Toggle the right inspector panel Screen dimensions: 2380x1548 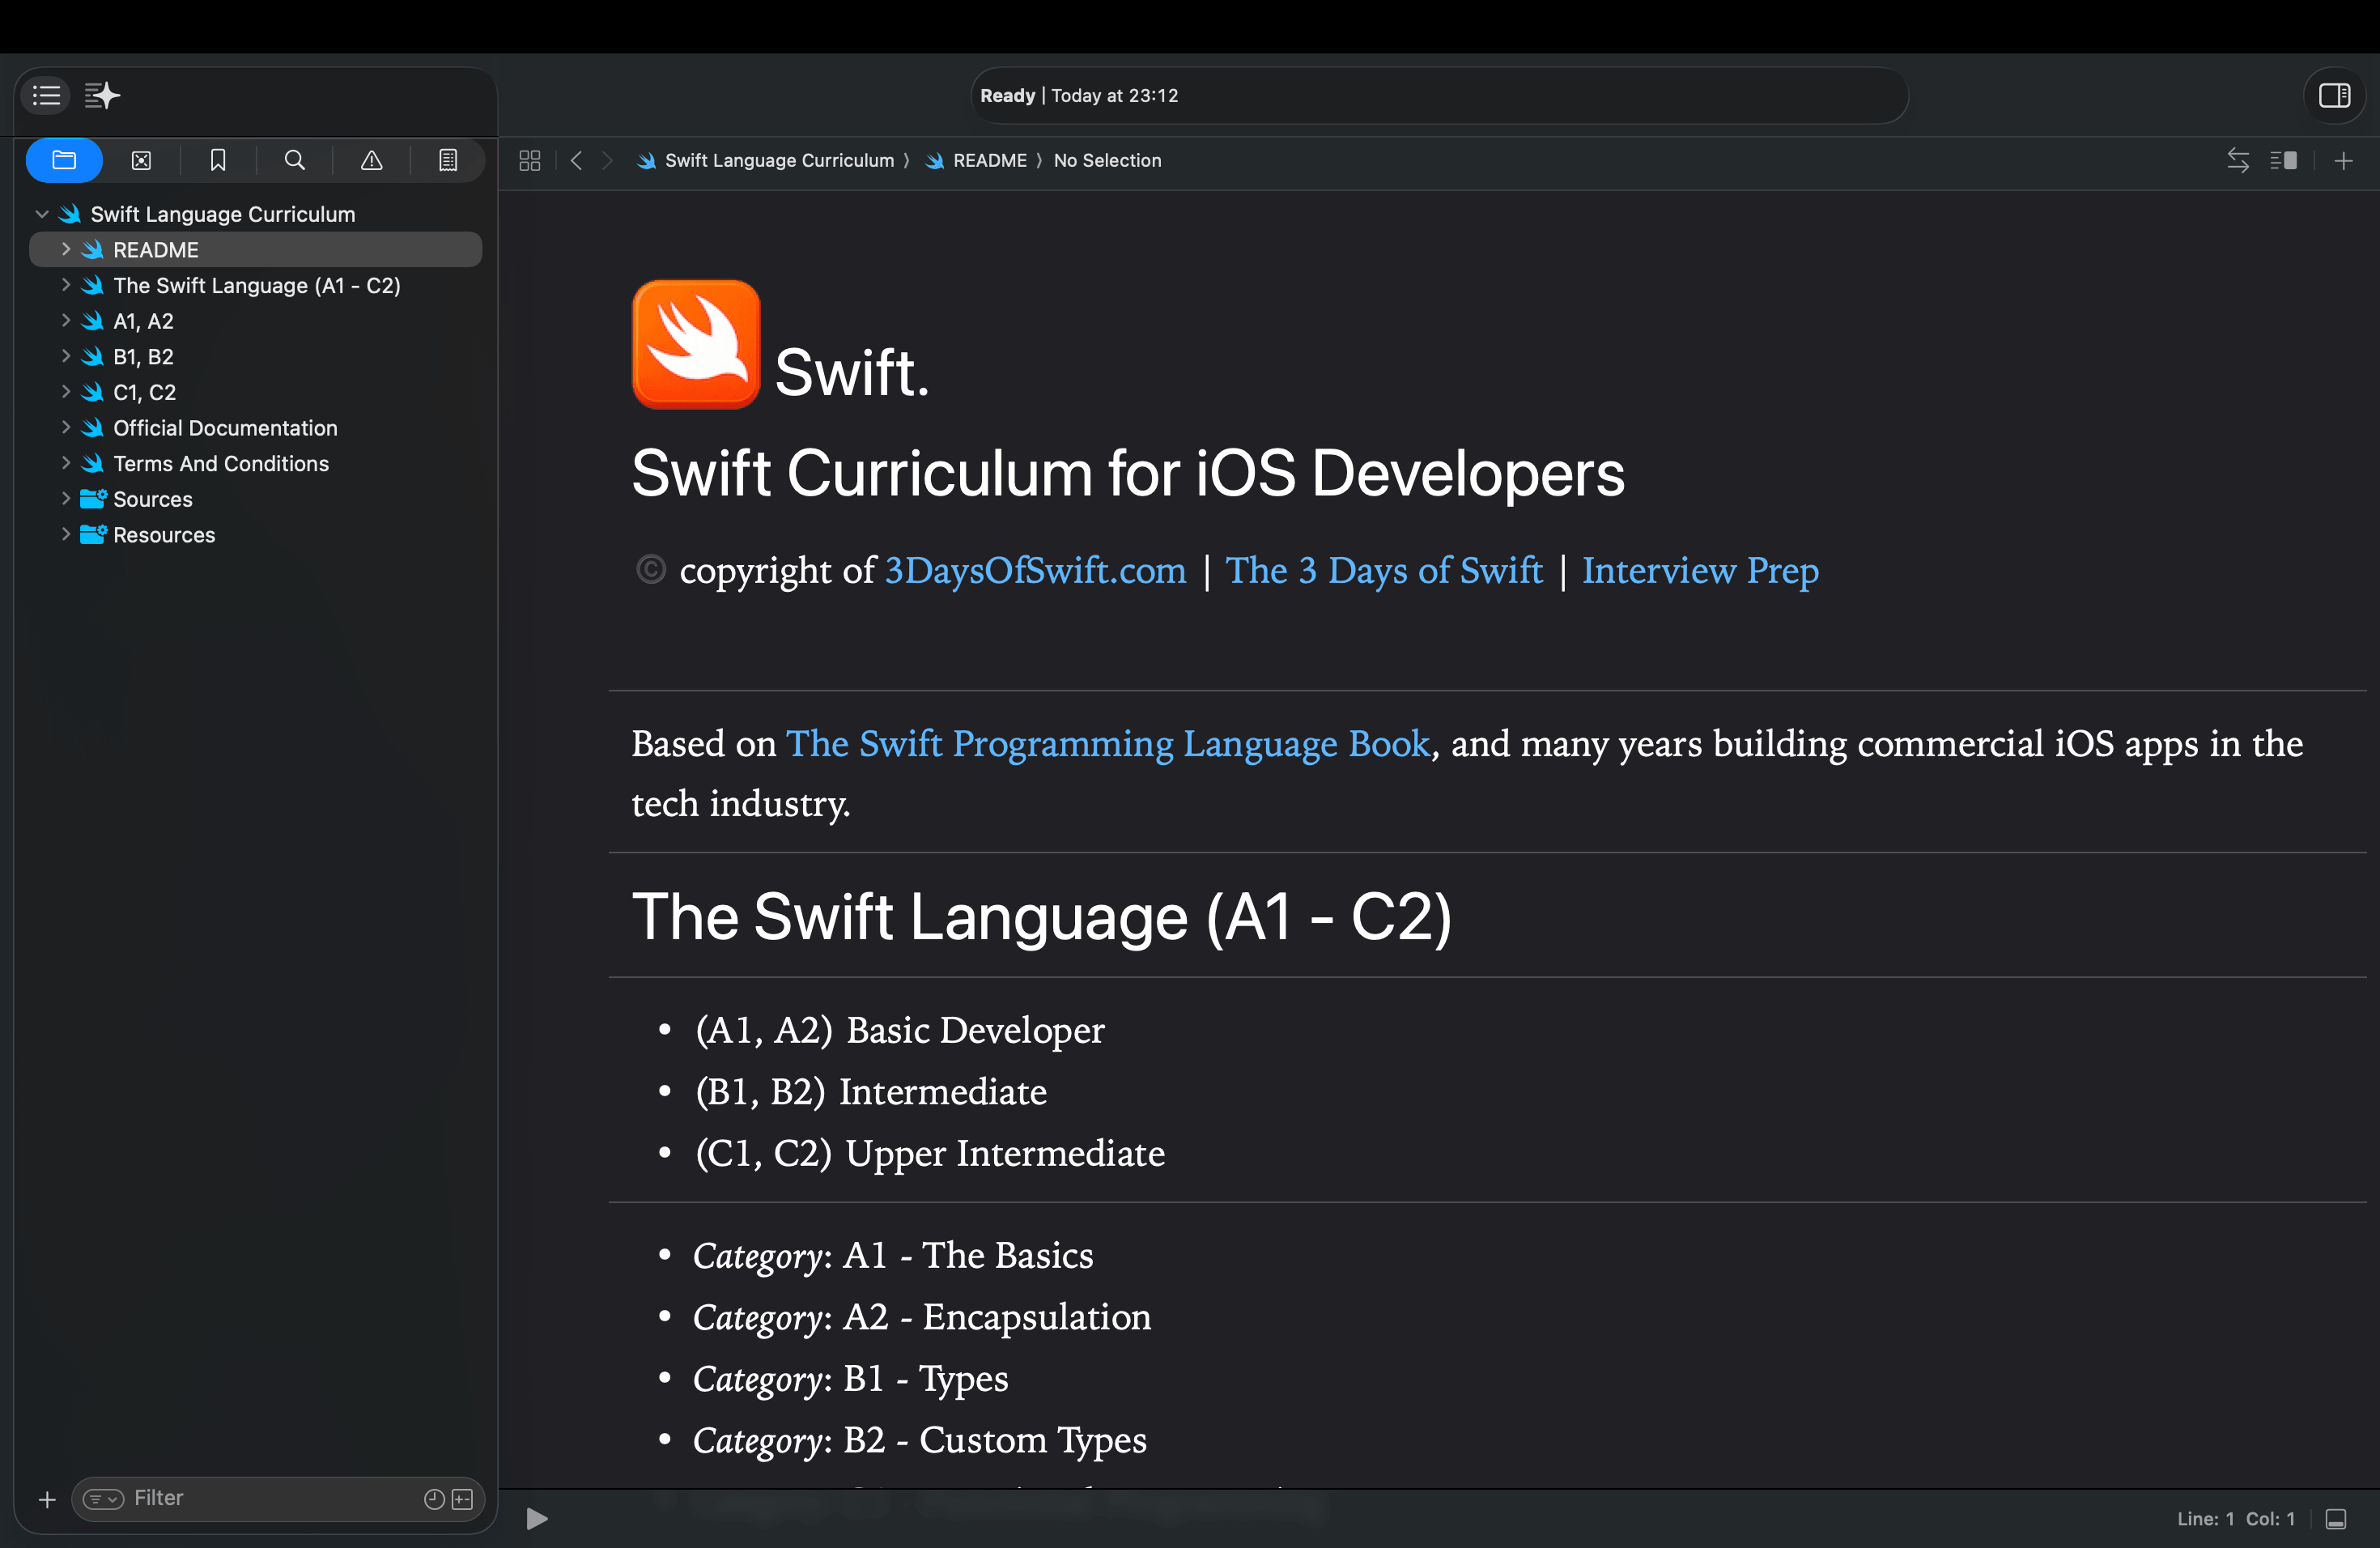tap(2335, 95)
